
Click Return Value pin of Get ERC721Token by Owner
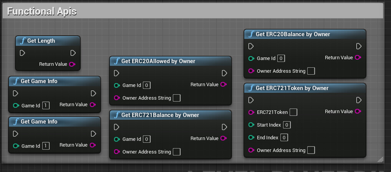pyautogui.click(x=358, y=111)
